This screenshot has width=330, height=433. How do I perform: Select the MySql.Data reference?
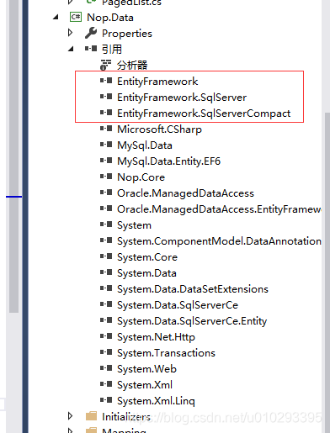(x=145, y=145)
